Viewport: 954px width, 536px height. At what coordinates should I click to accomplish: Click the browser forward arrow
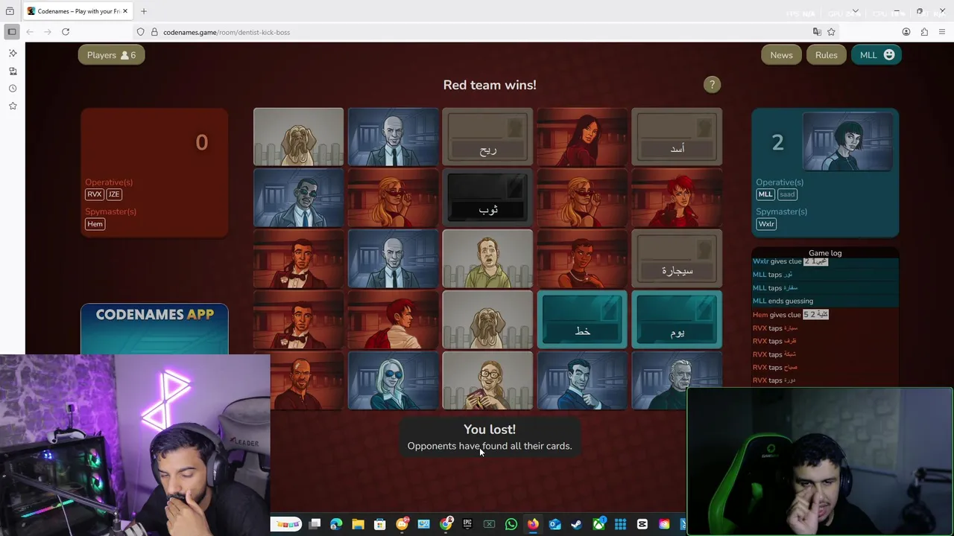pyautogui.click(x=48, y=32)
